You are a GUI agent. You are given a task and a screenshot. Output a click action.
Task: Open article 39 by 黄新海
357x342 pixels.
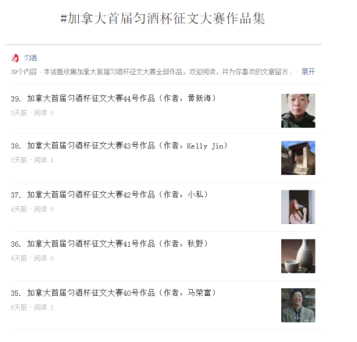tap(113, 98)
